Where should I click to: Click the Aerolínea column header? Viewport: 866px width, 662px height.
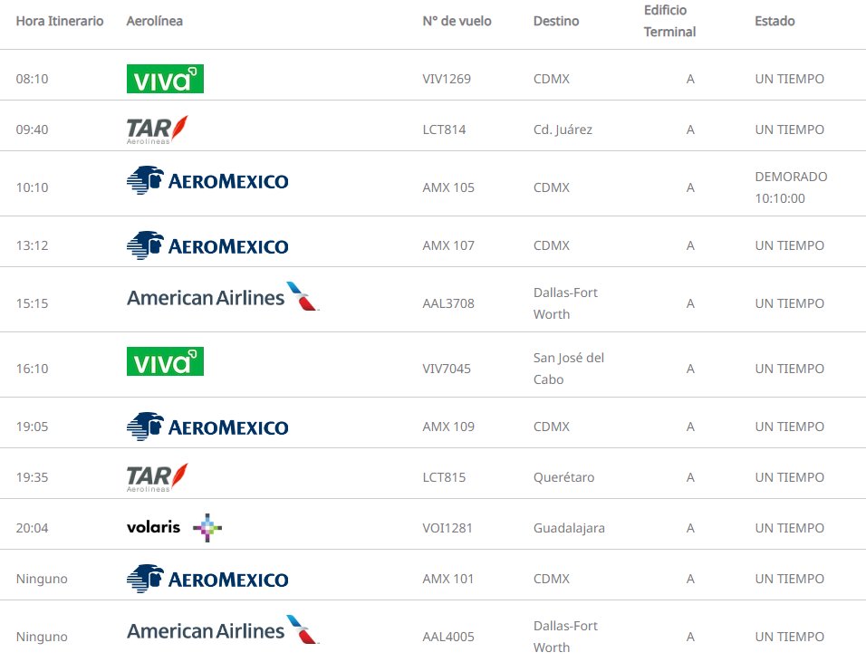tap(155, 21)
